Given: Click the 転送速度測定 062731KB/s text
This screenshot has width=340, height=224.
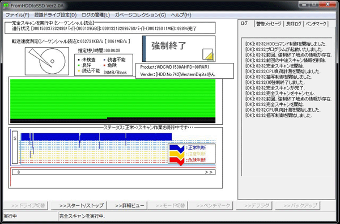Looking at the screenshot, I should [x=71, y=41].
